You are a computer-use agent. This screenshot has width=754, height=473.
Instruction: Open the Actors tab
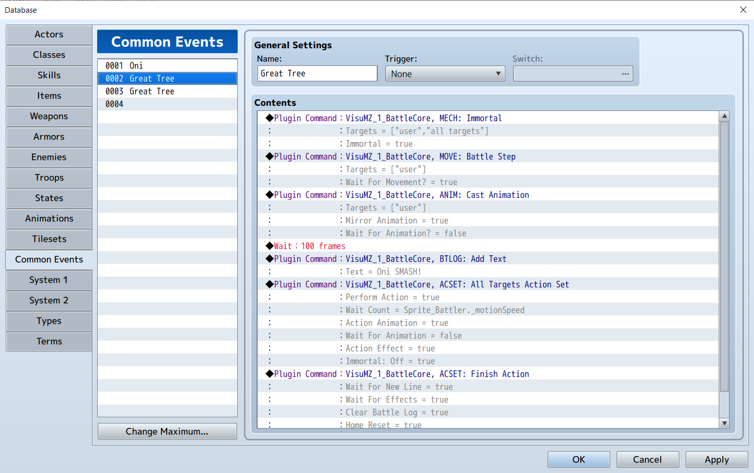pyautogui.click(x=49, y=35)
